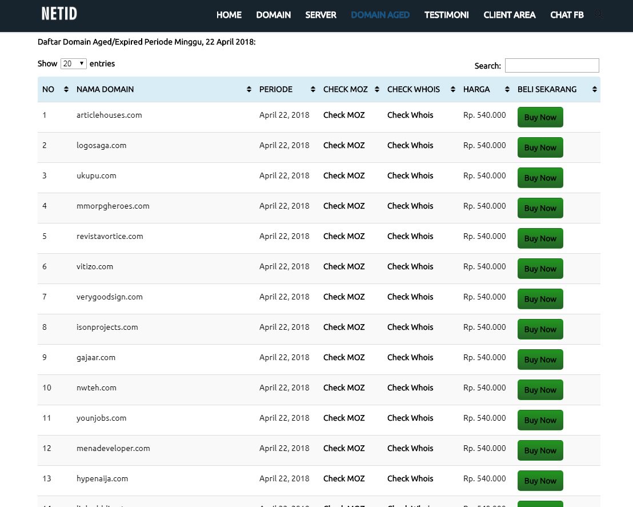Check MOZ for hypenaija.com
633x507 pixels.
[344, 479]
